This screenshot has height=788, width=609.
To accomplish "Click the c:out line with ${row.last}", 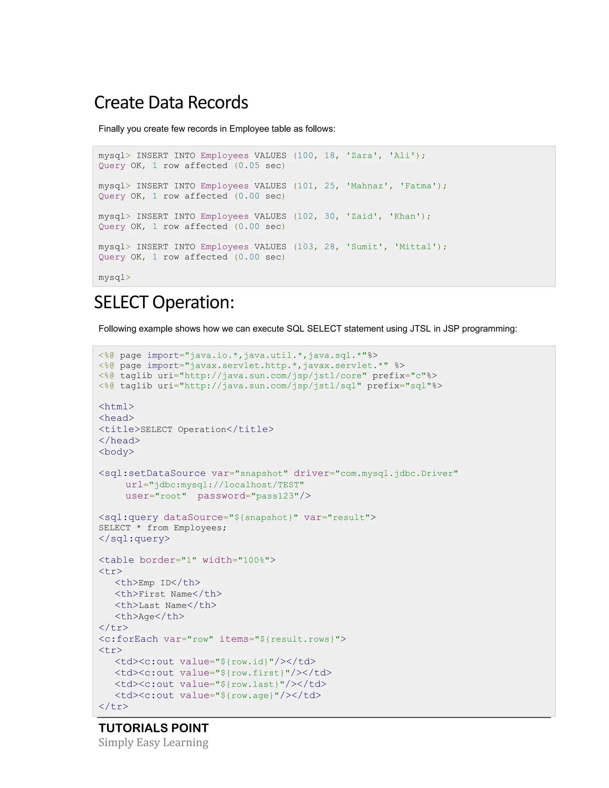I will 220,684.
